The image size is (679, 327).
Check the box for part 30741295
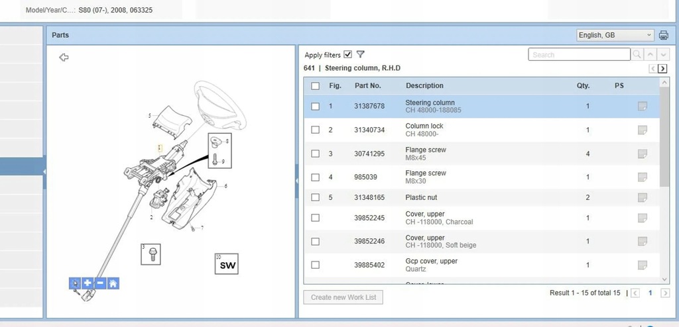coord(315,154)
